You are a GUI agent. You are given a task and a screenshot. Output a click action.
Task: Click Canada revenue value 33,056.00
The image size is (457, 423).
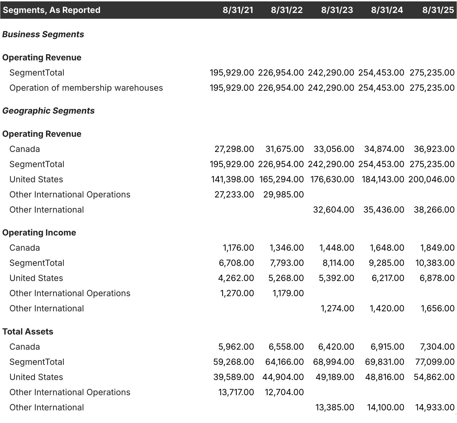pos(334,149)
